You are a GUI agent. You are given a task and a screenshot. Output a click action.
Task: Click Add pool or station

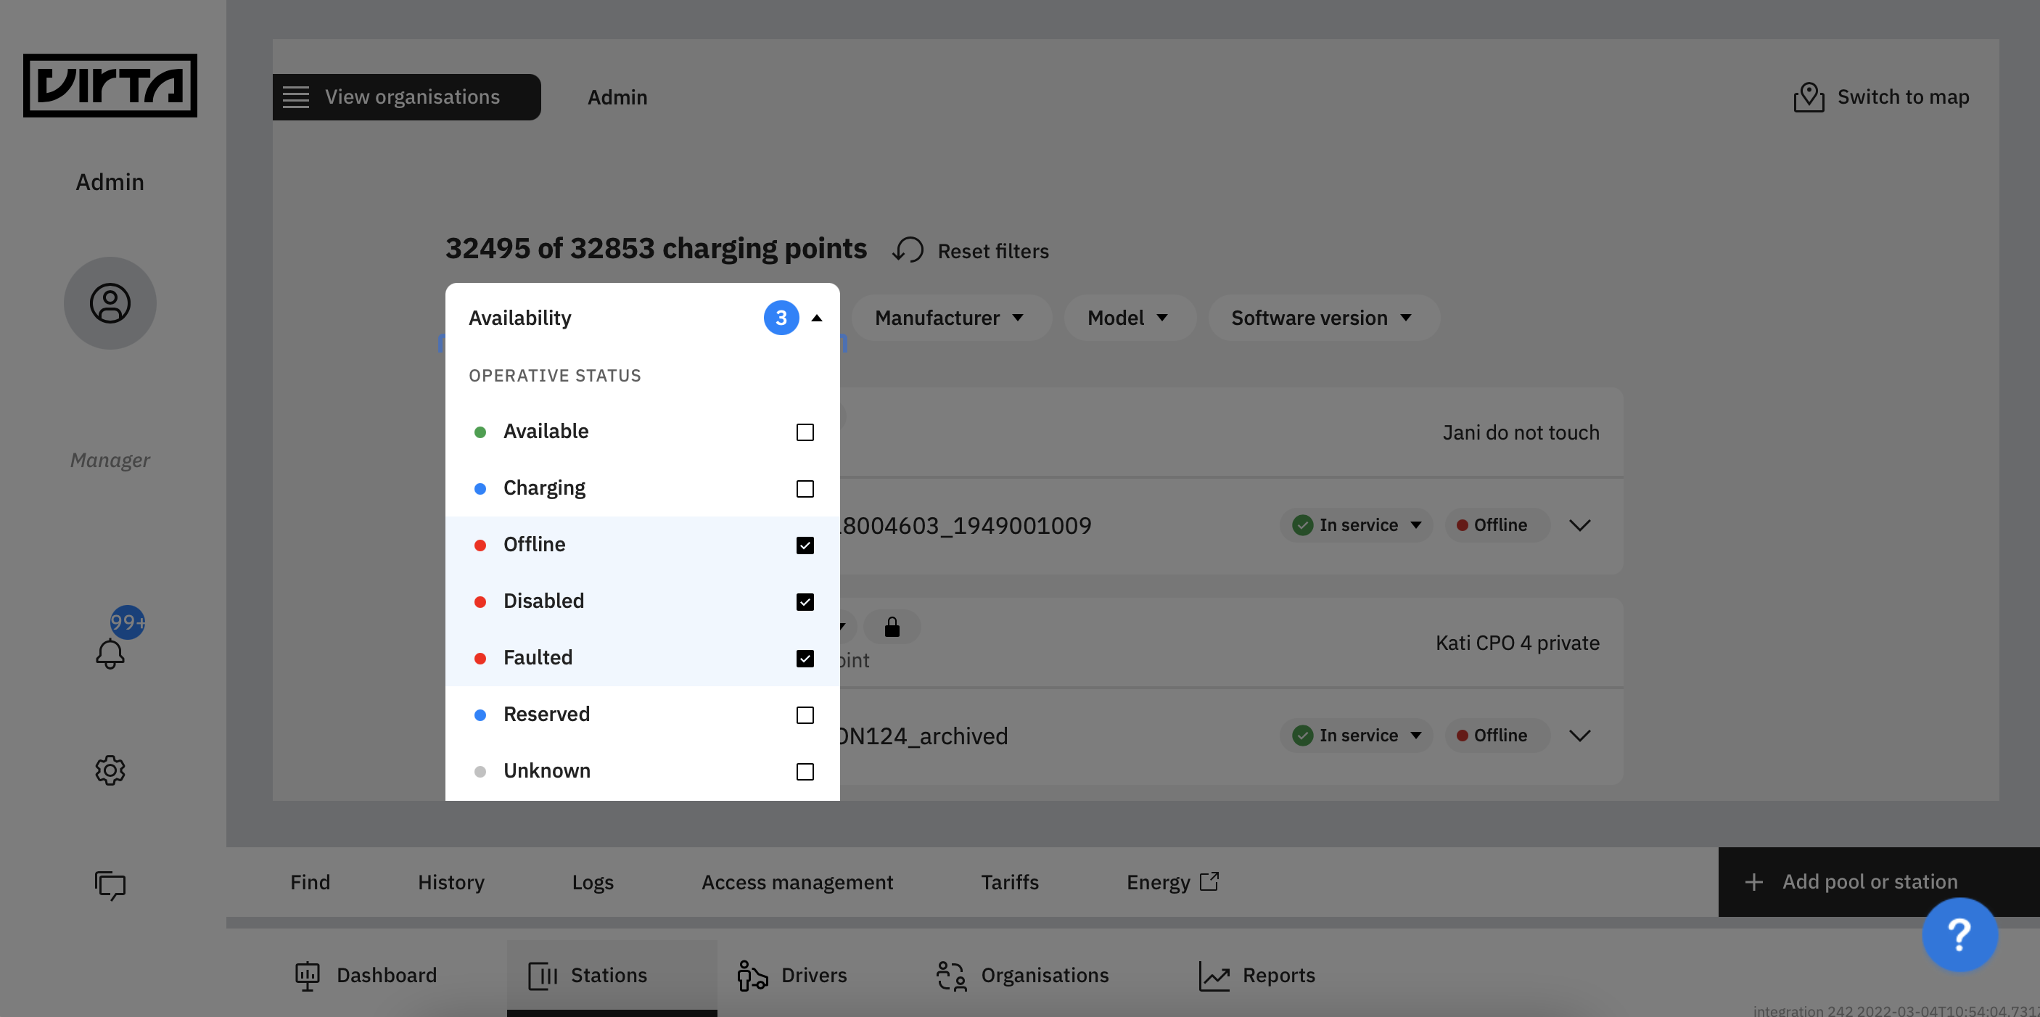coord(1878,881)
